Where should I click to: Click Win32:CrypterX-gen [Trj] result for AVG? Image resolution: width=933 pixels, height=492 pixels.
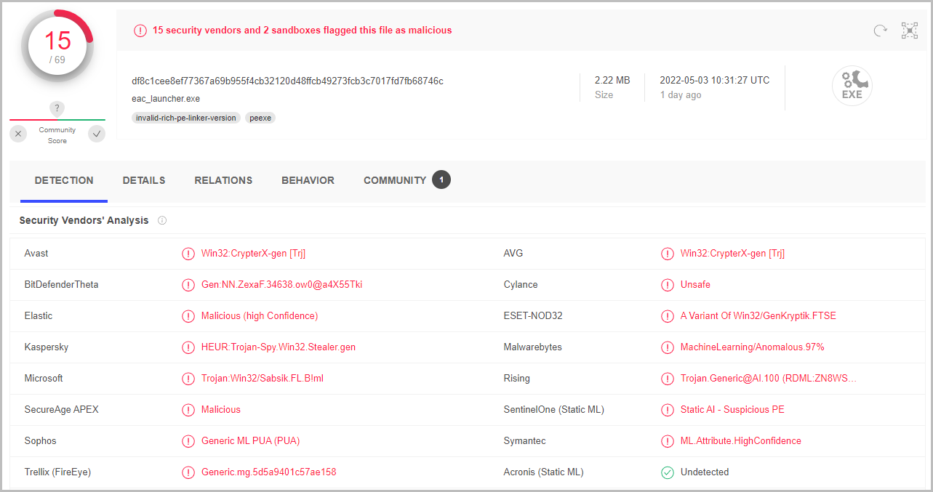coord(732,254)
